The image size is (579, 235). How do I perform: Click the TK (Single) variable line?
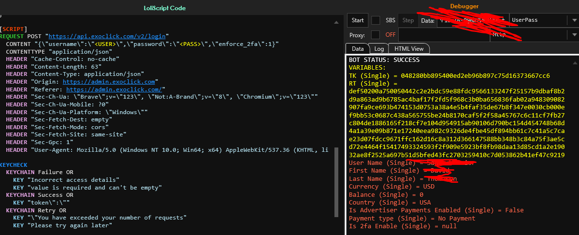(x=449, y=75)
